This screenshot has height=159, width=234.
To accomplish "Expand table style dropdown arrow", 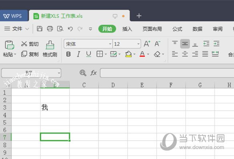I will (x=119, y=54).
